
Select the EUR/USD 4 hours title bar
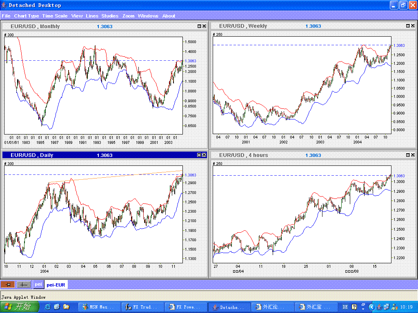[x=313, y=155]
